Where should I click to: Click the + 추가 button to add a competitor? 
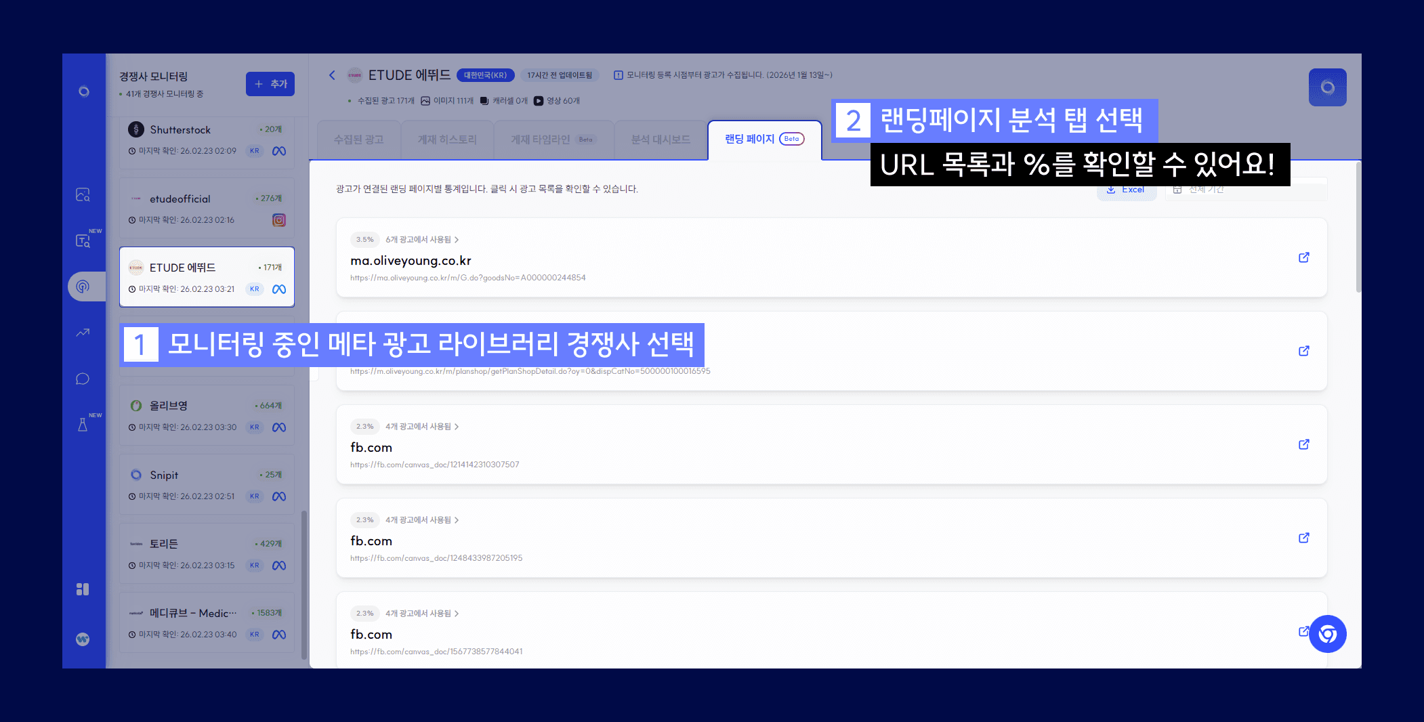270,84
